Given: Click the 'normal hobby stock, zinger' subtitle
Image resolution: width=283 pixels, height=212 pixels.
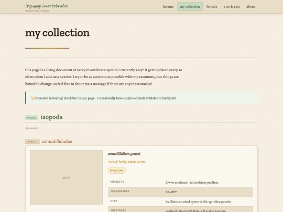Looking at the screenshot, I should (127, 162).
